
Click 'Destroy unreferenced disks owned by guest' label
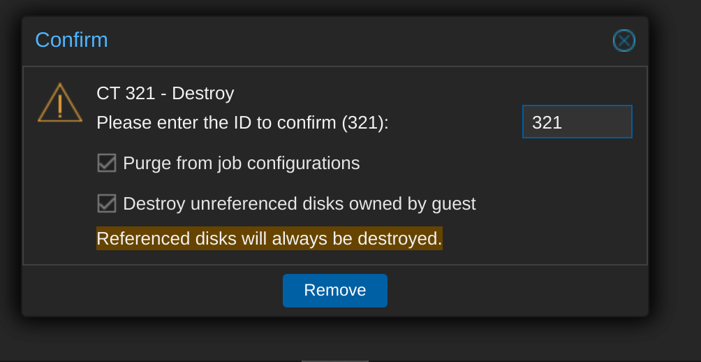click(x=299, y=204)
